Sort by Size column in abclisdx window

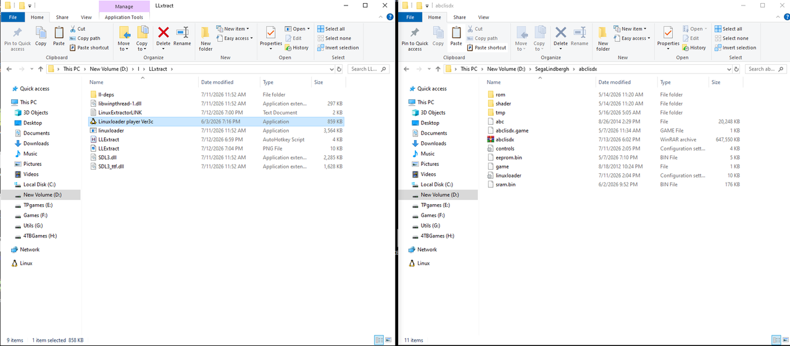click(716, 82)
